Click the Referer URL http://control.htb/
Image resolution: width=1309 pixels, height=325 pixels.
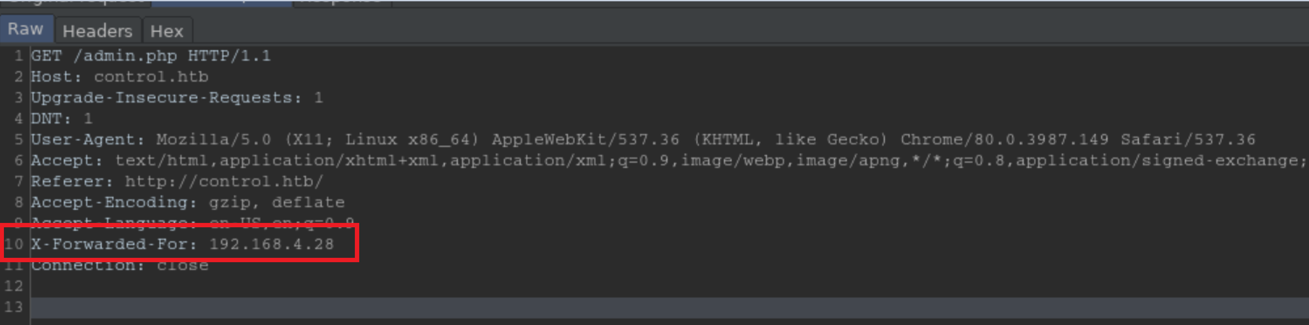tap(223, 182)
